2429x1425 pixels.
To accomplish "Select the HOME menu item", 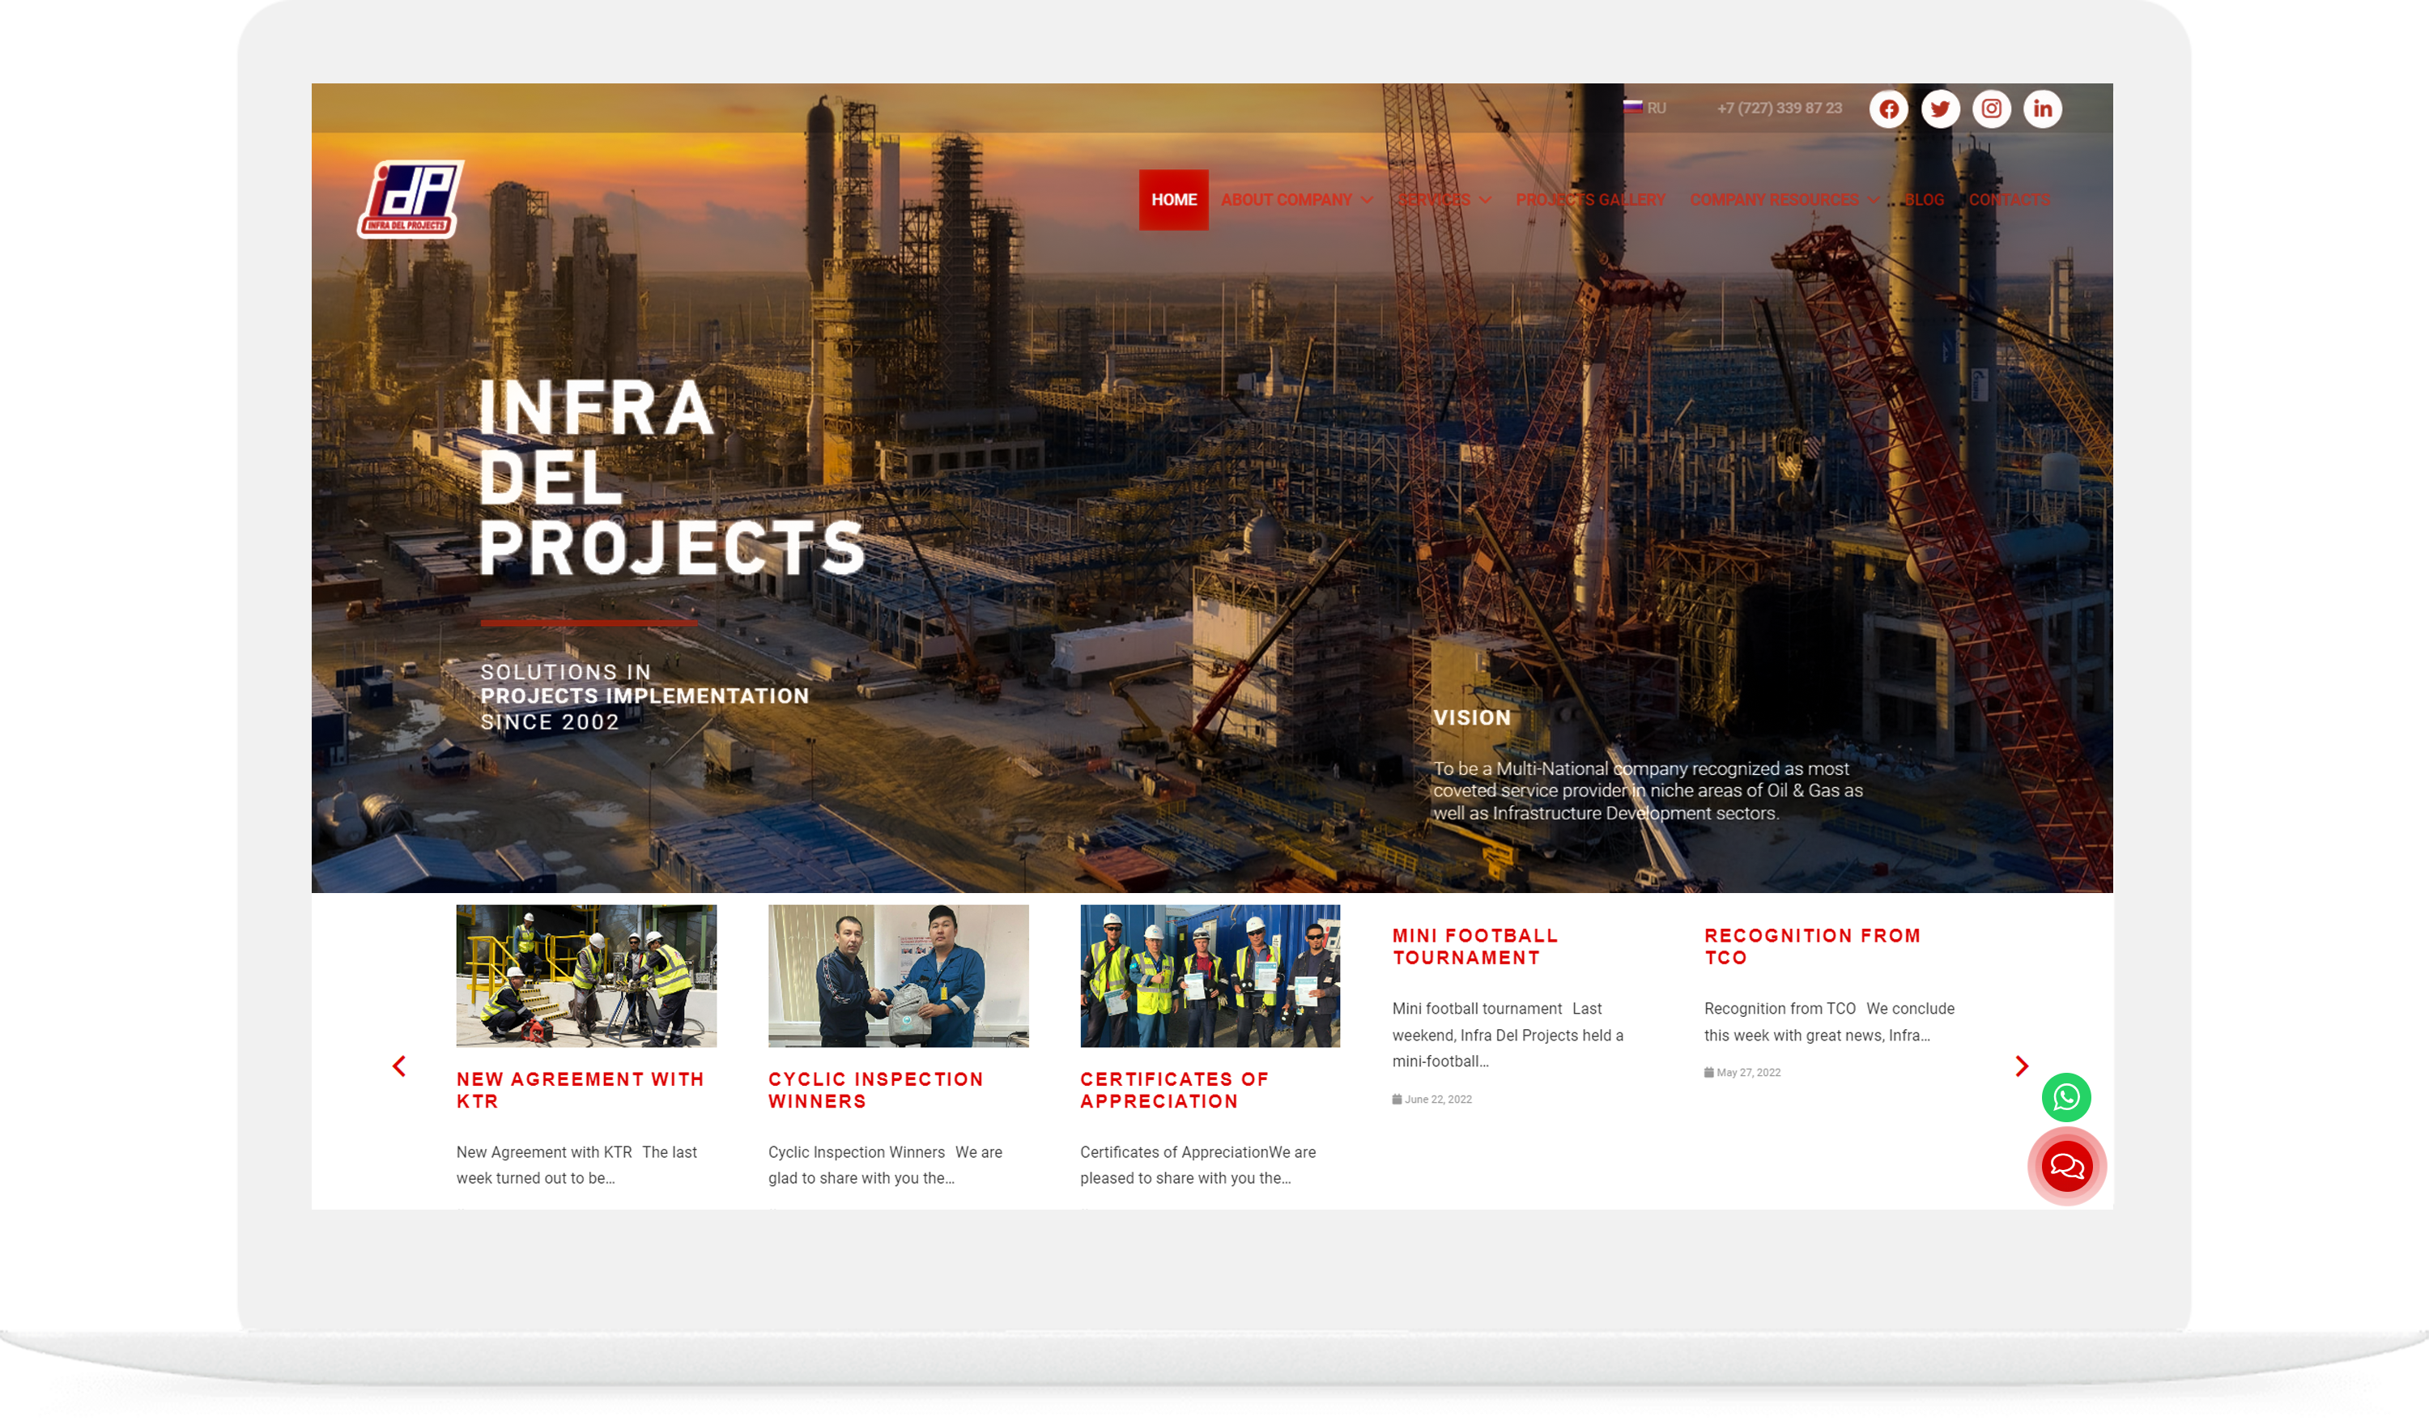I will pos(1173,199).
